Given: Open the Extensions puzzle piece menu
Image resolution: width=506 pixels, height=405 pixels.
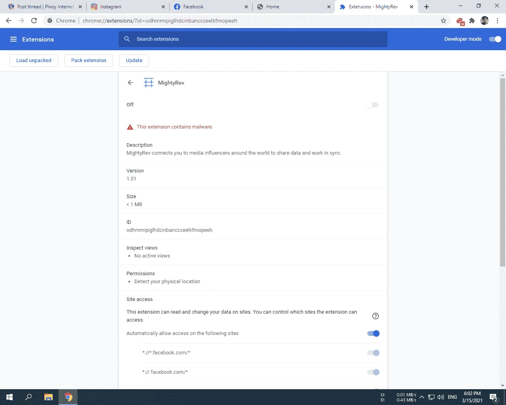Looking at the screenshot, I should pos(472,21).
